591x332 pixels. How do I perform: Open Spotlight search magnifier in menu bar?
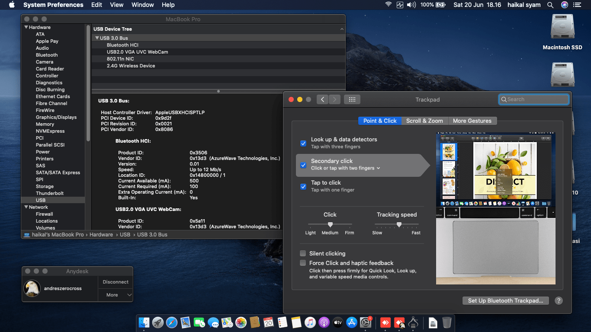(x=550, y=5)
